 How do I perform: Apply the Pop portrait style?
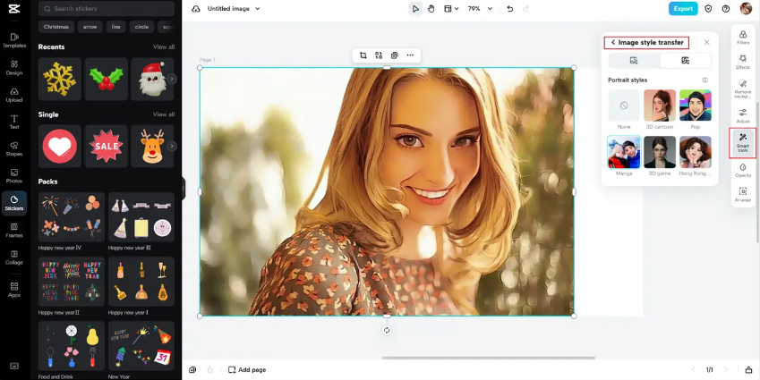point(696,106)
